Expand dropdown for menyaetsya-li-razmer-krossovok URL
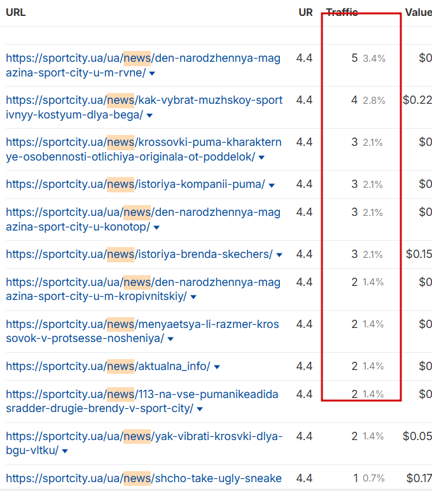Image resolution: width=432 pixels, height=491 pixels. pyautogui.click(x=171, y=339)
